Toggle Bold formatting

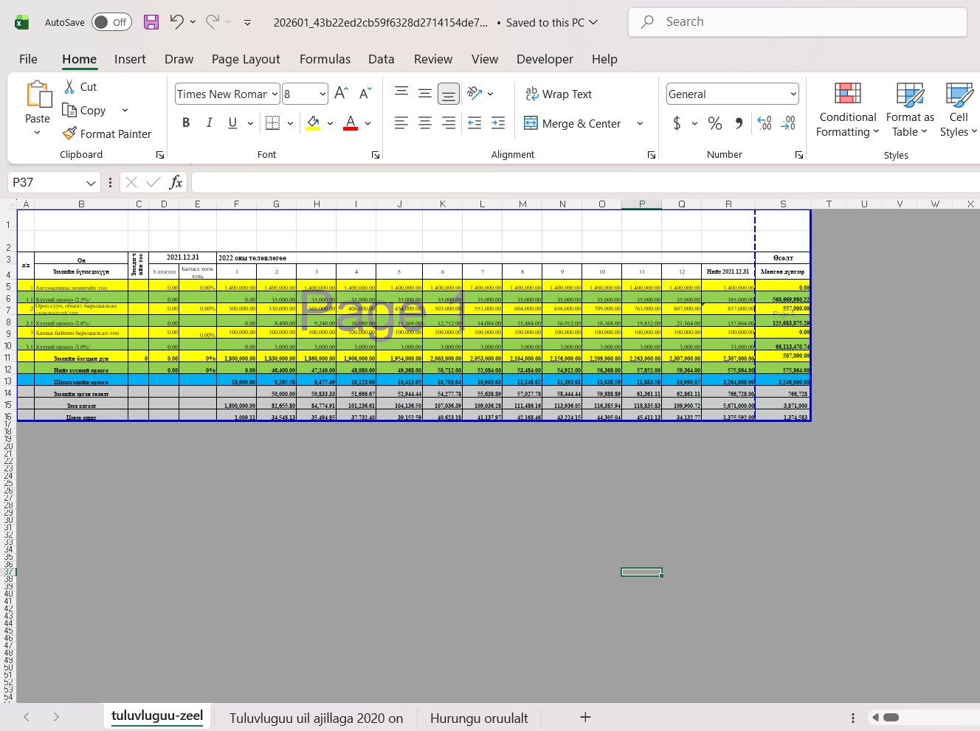pos(186,123)
